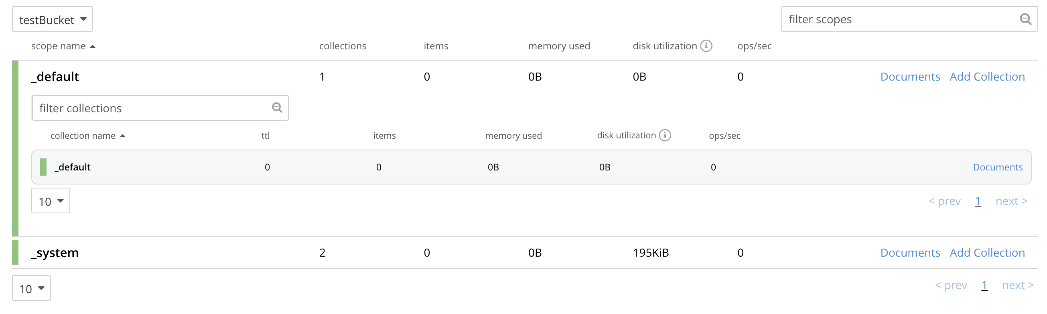The height and width of the screenshot is (314, 1047).
Task: Add Collection to _system scope
Action: tap(987, 253)
